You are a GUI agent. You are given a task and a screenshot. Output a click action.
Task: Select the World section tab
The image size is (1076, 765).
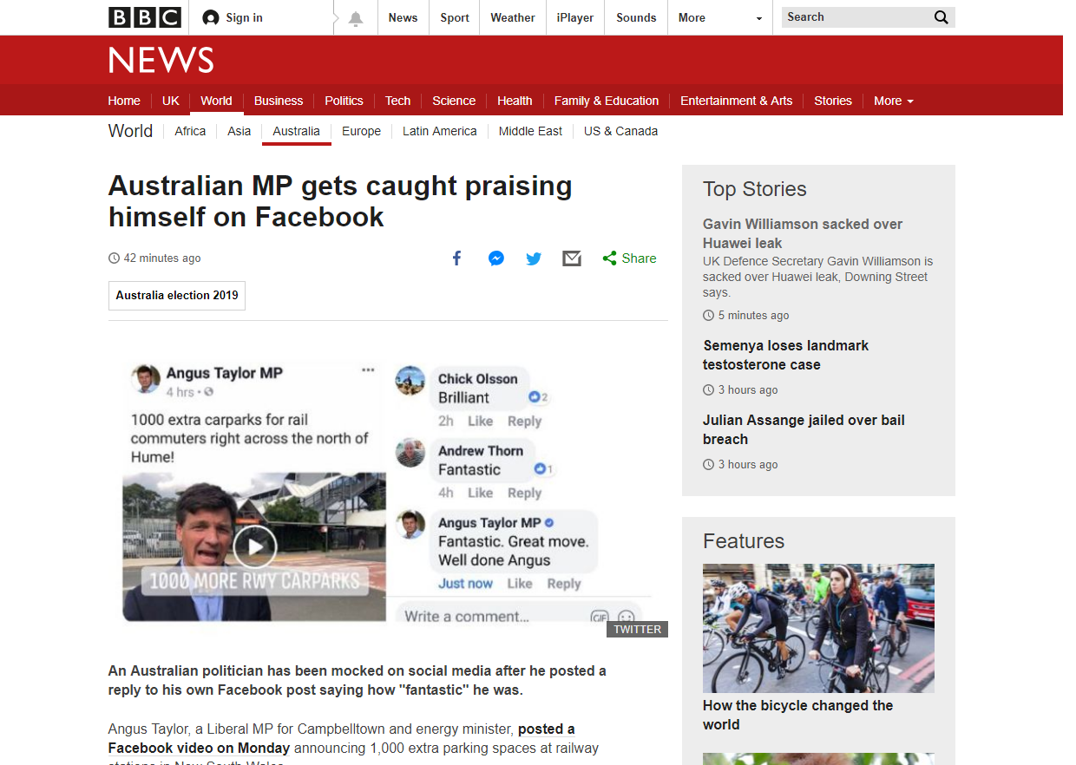(216, 101)
